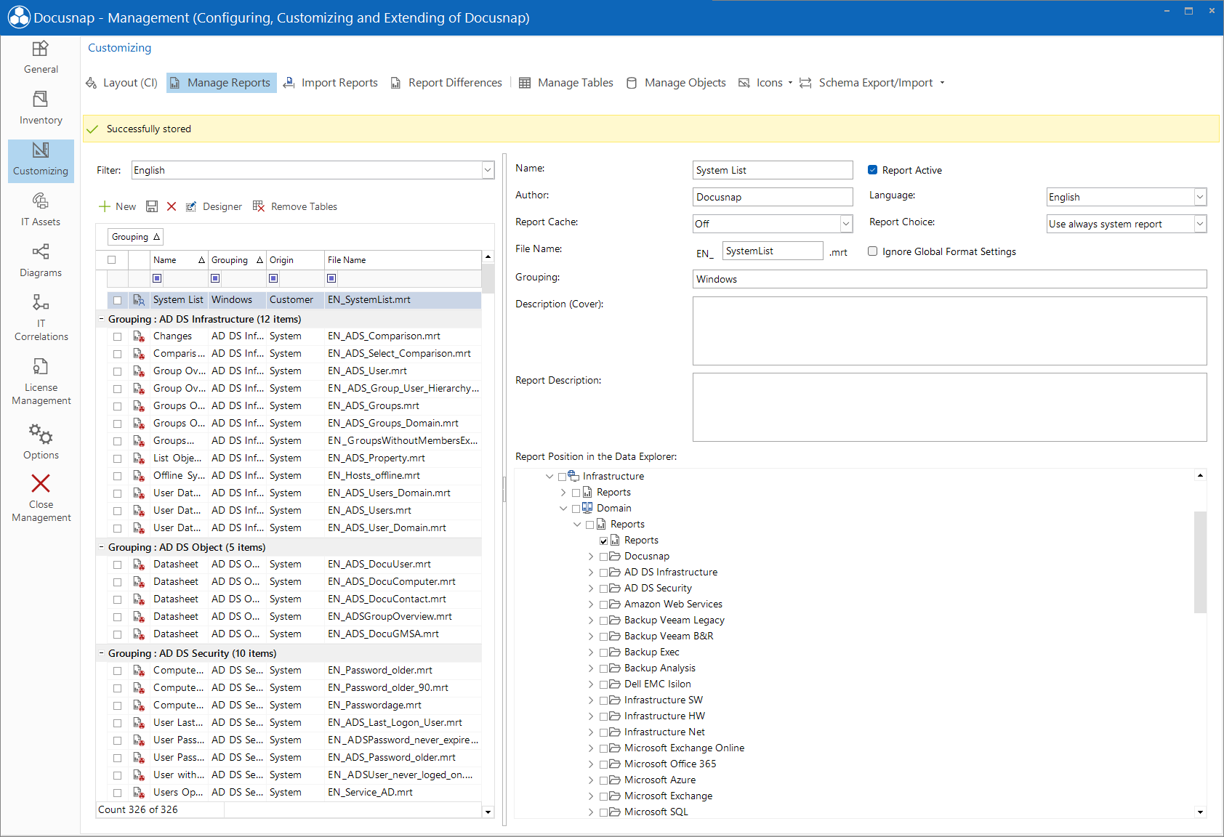Image resolution: width=1224 pixels, height=837 pixels.
Task: Open the Manage Objects tab
Action: (x=676, y=83)
